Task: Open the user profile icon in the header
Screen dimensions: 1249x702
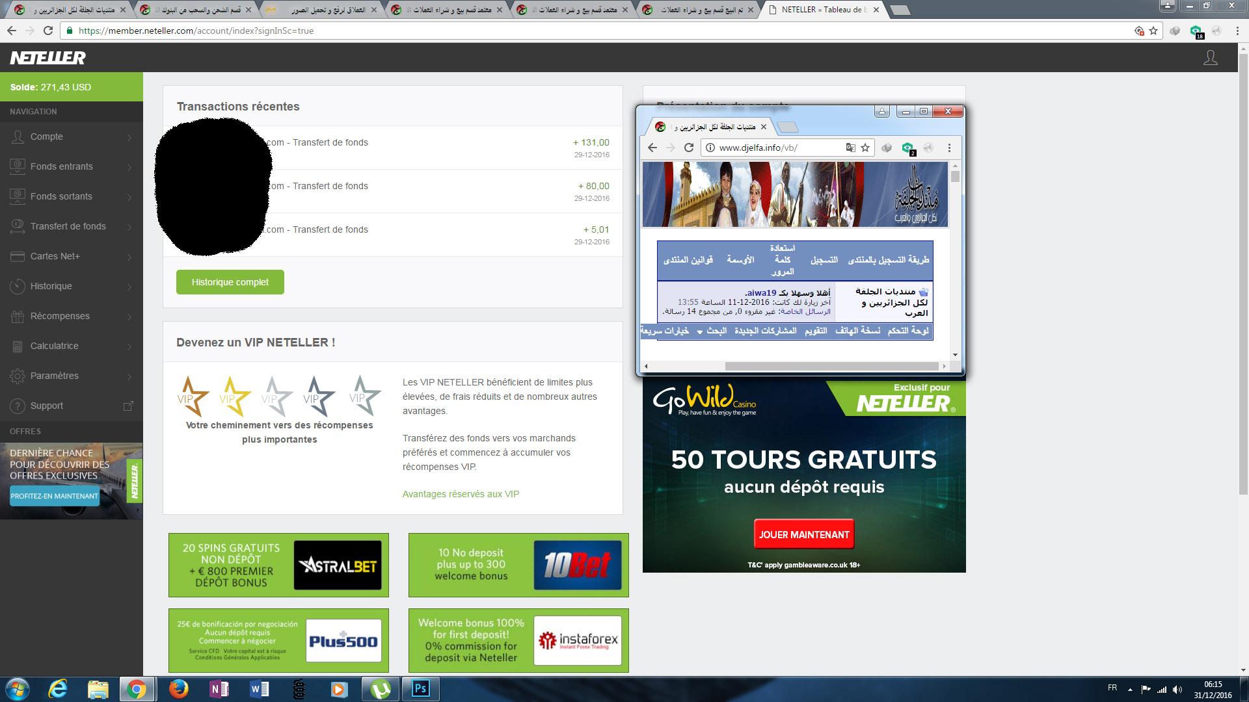Action: point(1210,58)
